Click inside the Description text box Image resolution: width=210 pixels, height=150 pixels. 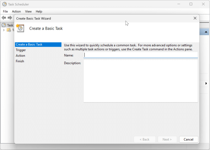[x=140, y=81]
